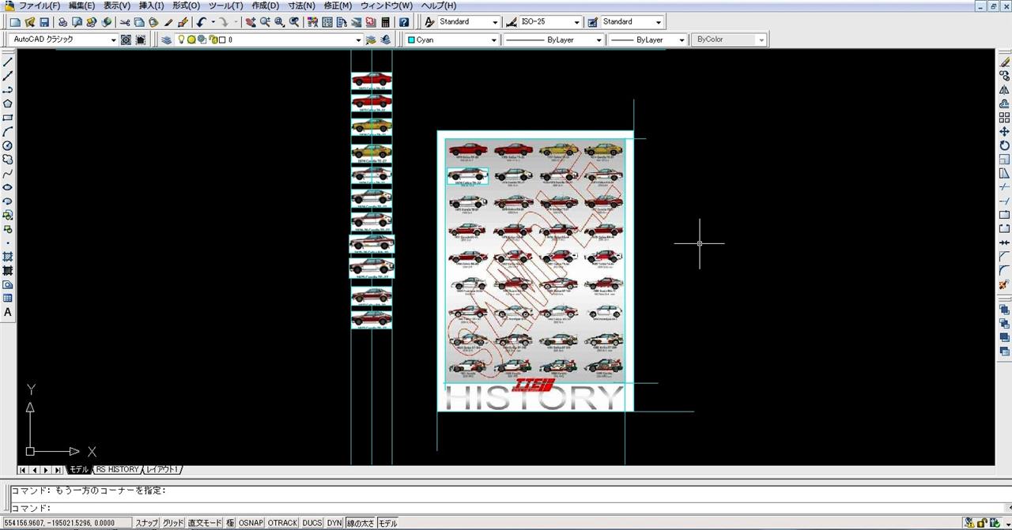
Task: Toggle 極 polar tracking
Action: tap(230, 523)
